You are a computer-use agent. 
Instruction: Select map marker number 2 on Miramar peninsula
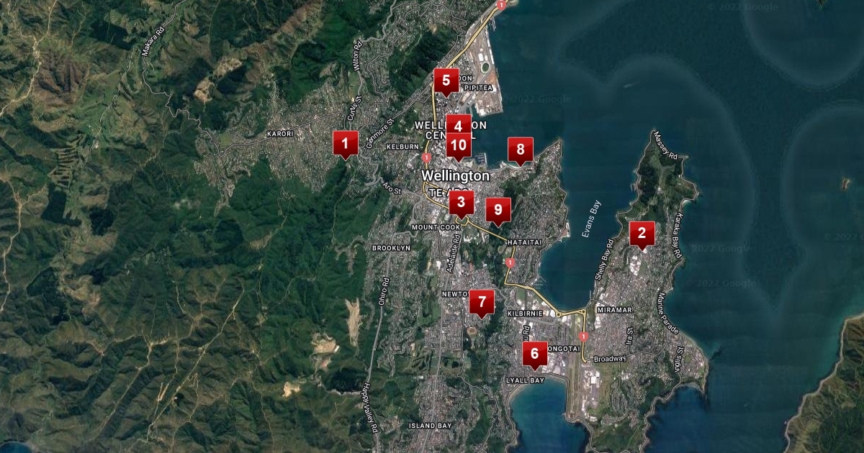pyautogui.click(x=642, y=234)
